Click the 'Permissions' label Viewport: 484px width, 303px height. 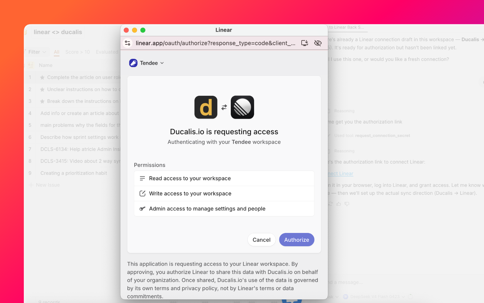(x=150, y=165)
